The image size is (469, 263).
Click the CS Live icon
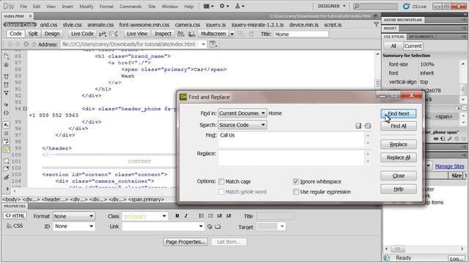pos(406,6)
